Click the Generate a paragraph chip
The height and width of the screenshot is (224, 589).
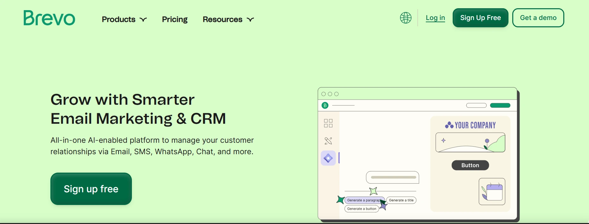click(x=365, y=200)
